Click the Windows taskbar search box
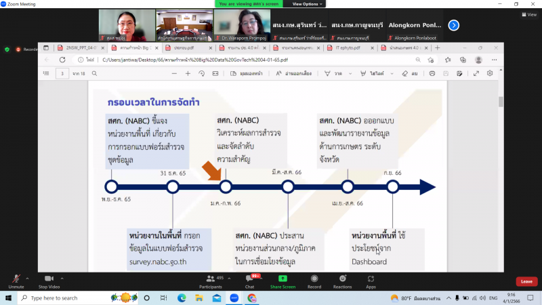 tap(78, 298)
